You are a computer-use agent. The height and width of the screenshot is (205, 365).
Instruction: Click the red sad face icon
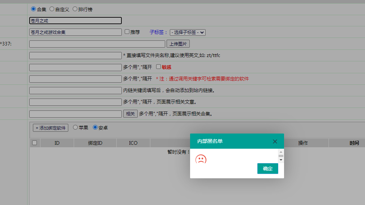pos(201,159)
